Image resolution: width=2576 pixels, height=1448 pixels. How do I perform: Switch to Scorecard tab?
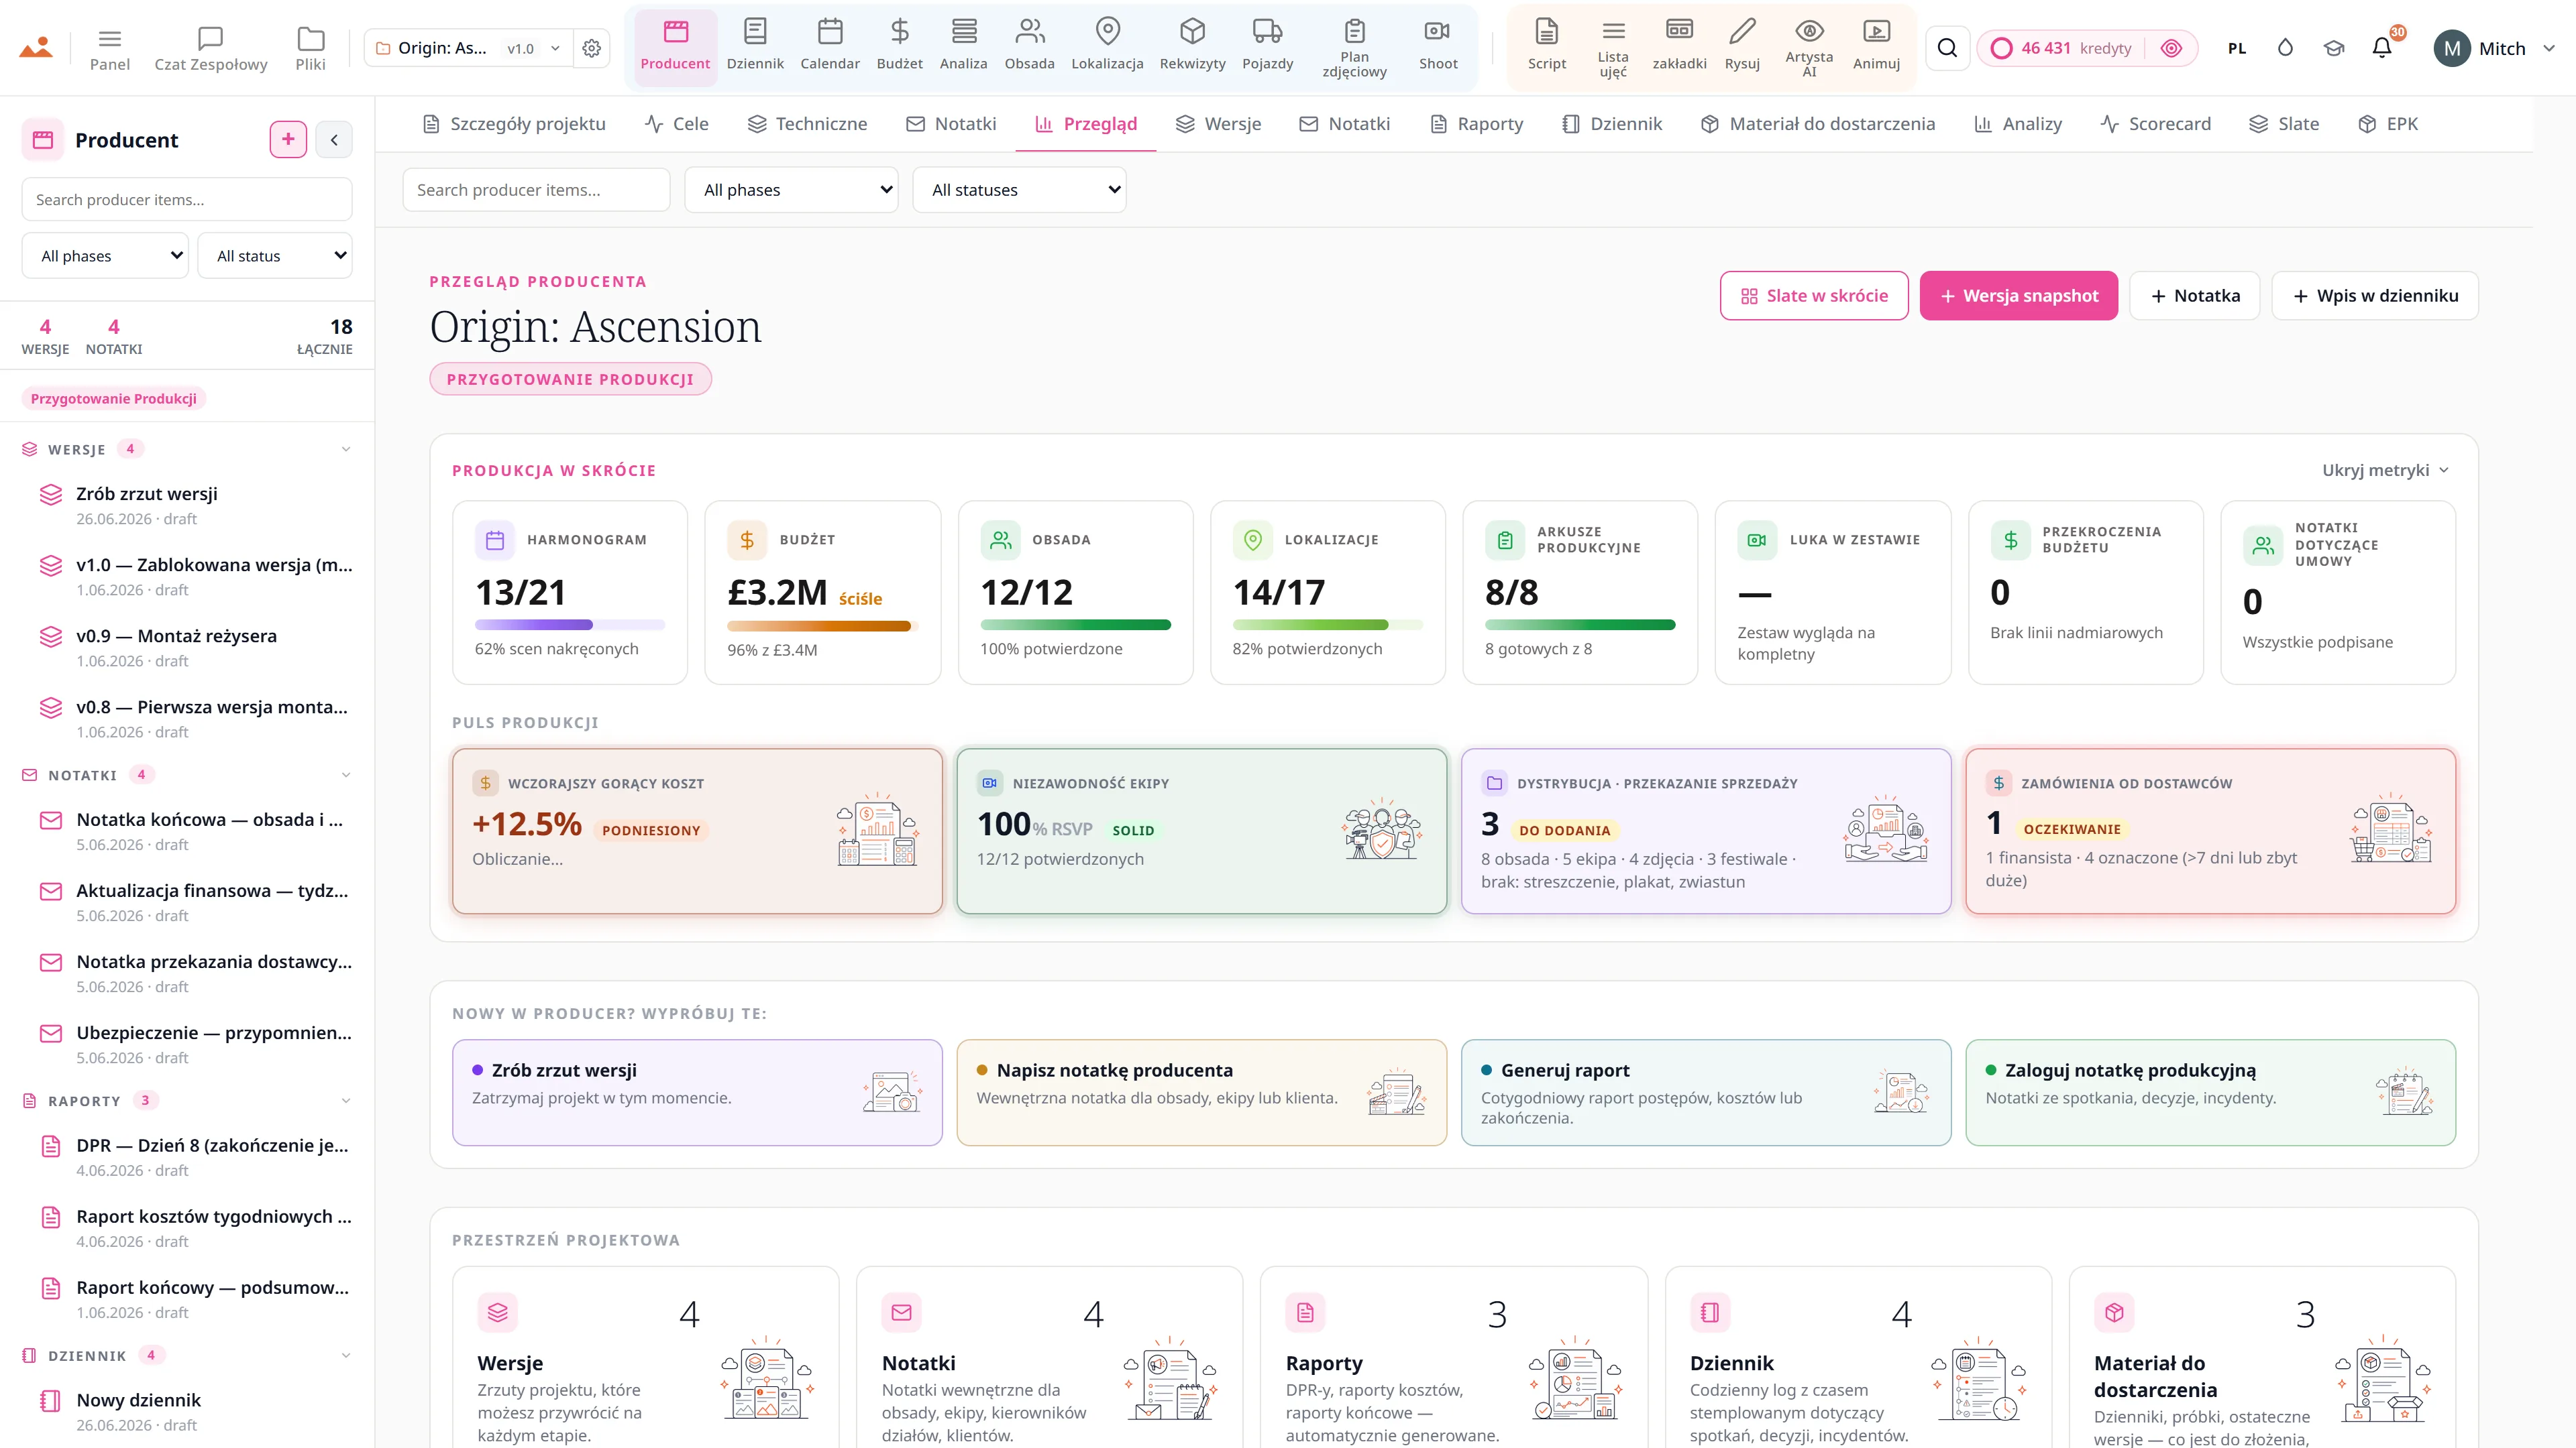click(x=2155, y=124)
